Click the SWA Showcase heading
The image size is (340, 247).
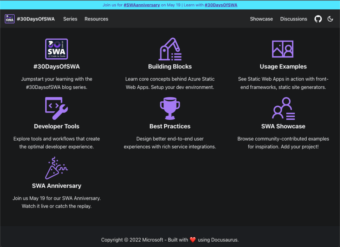(283, 126)
